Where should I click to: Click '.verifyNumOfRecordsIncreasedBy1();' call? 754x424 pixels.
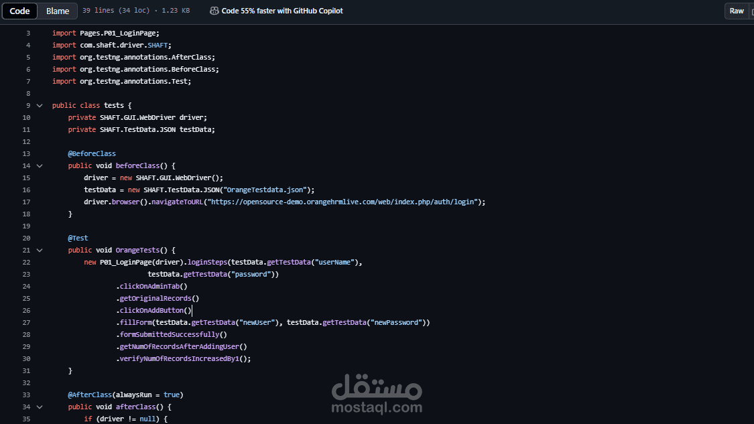click(183, 358)
